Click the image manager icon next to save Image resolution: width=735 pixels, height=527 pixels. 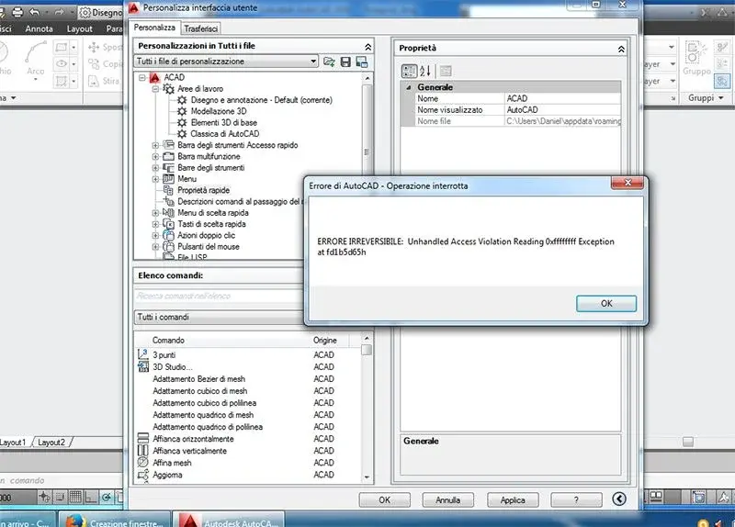click(x=362, y=62)
